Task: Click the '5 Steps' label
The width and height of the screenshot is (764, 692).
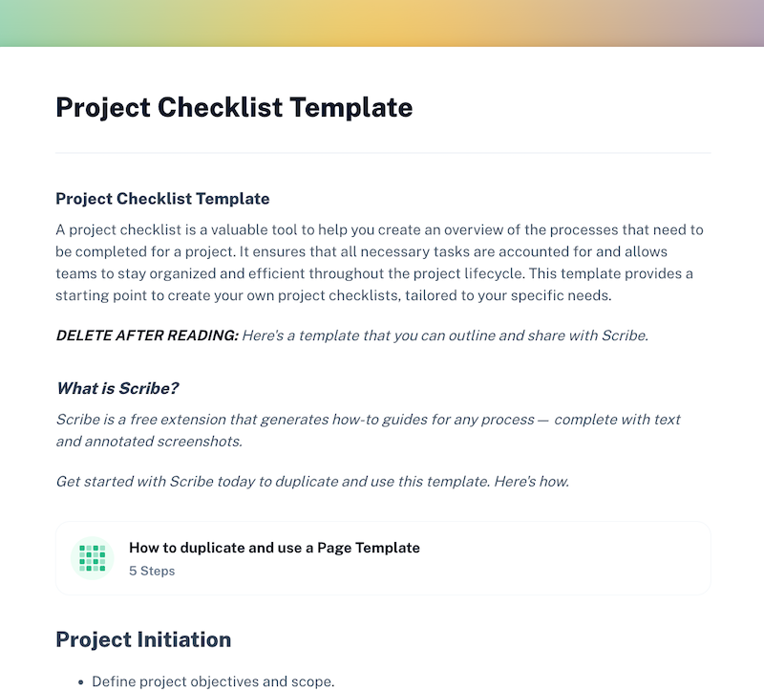Action: (x=153, y=571)
